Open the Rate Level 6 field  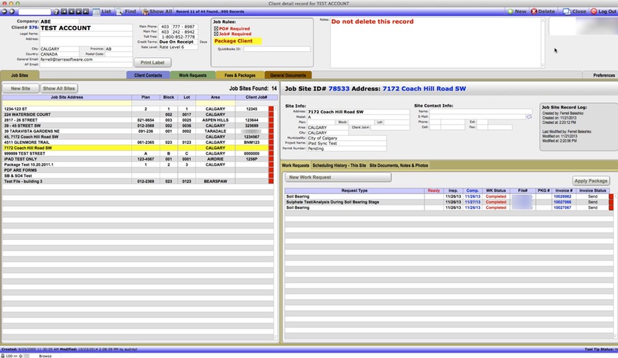coord(178,47)
